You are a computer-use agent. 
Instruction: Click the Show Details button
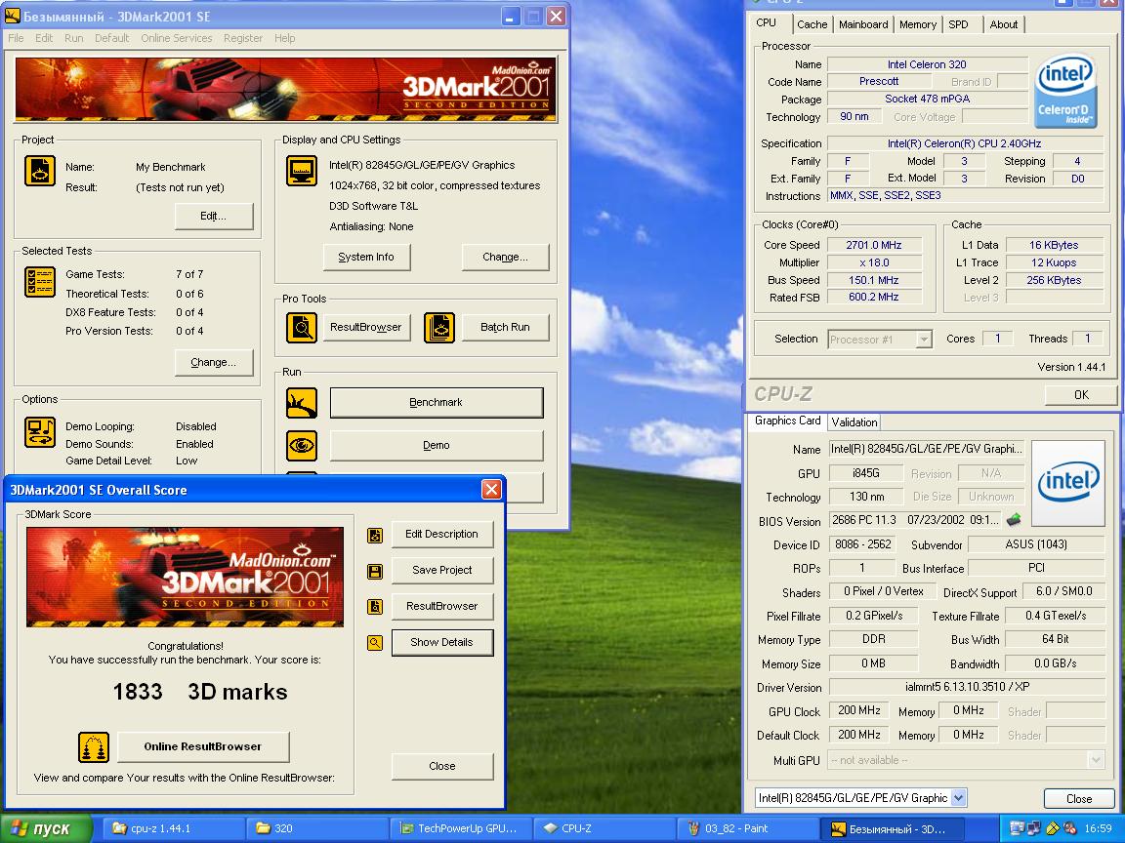(x=442, y=642)
